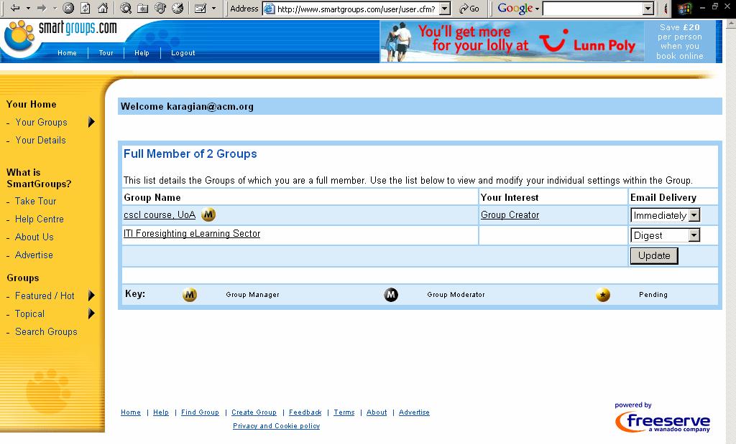Open the footer Help link
736x444 pixels.
[x=160, y=412]
